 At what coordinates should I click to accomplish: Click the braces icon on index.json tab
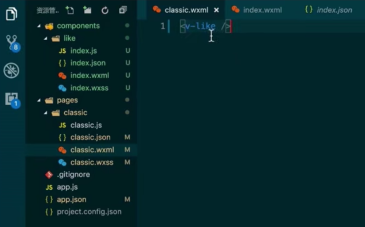coord(309,10)
